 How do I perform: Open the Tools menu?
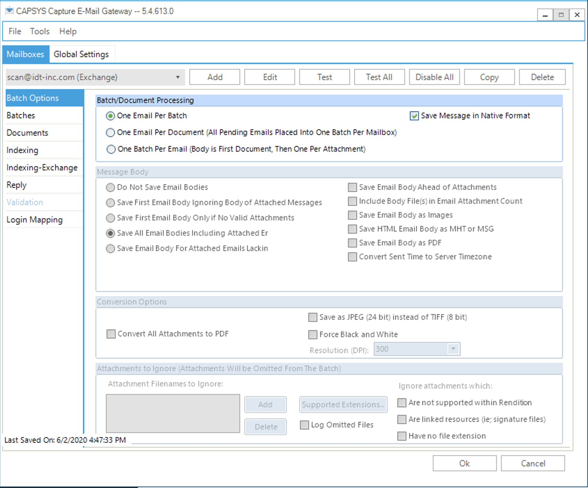[x=39, y=31]
